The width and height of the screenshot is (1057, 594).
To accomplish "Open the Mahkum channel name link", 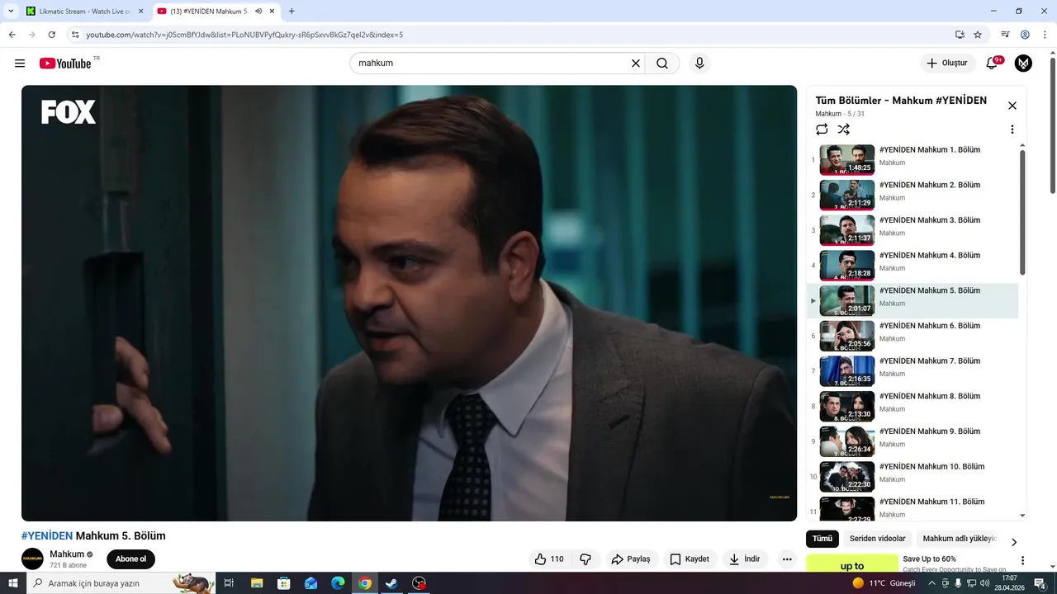I will click(67, 554).
